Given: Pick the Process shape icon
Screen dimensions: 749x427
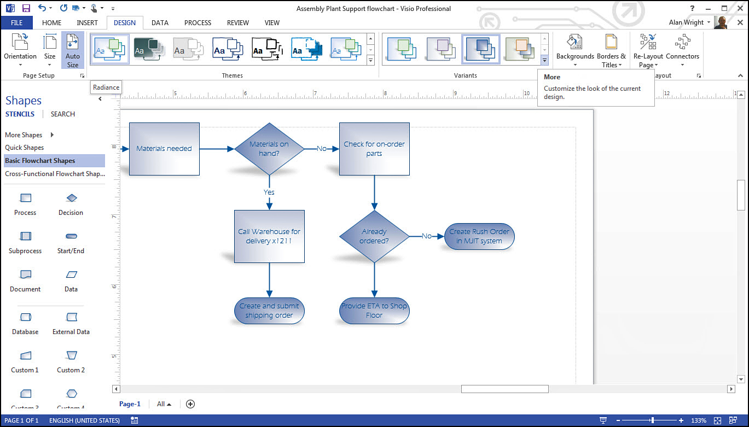Looking at the screenshot, I should (25, 198).
